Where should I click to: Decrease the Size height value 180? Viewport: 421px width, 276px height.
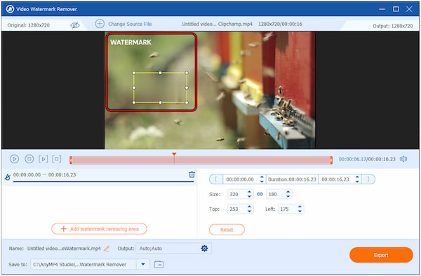pos(288,196)
